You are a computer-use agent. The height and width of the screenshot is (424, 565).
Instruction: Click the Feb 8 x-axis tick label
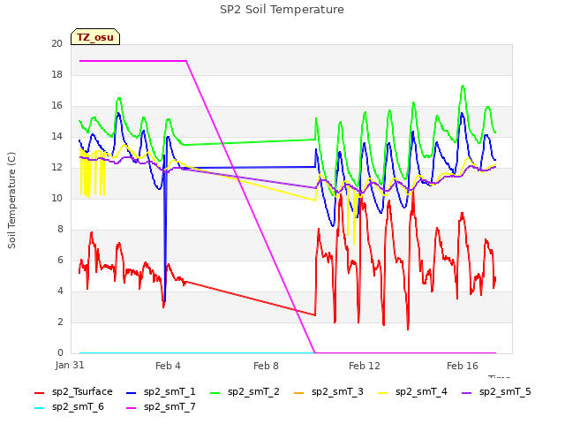(x=266, y=366)
